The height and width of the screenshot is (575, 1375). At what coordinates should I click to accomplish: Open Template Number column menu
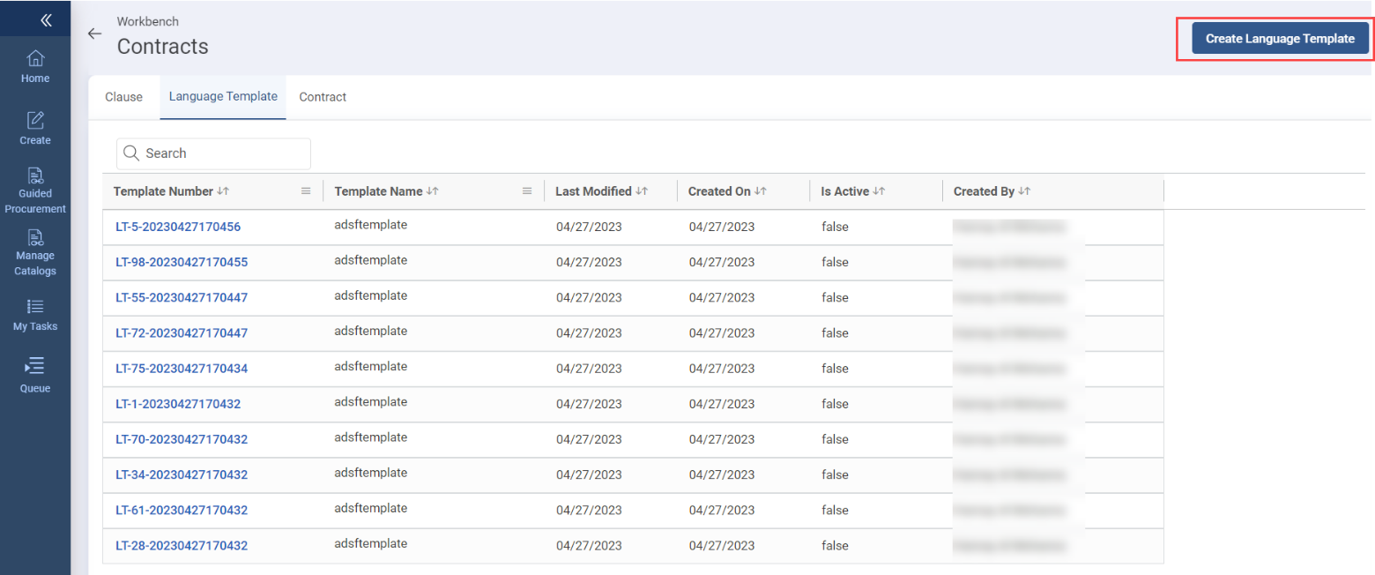click(306, 191)
